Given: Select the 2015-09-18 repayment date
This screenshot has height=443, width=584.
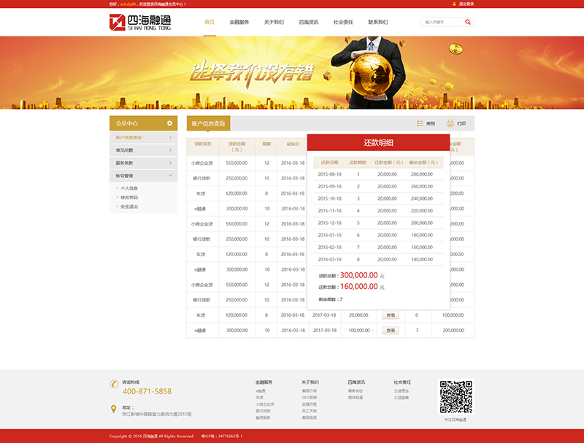Looking at the screenshot, I should [330, 187].
